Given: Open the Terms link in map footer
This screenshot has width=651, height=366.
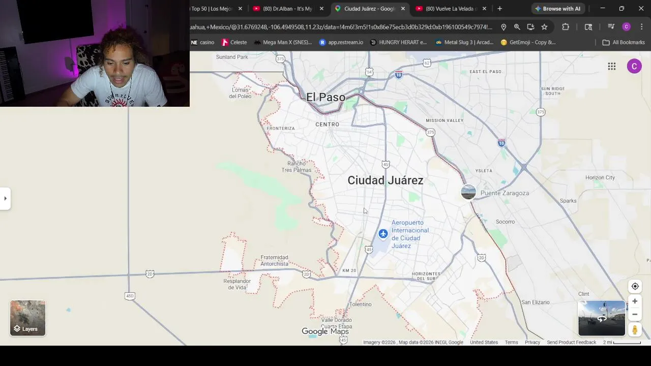Looking at the screenshot, I should 511,343.
